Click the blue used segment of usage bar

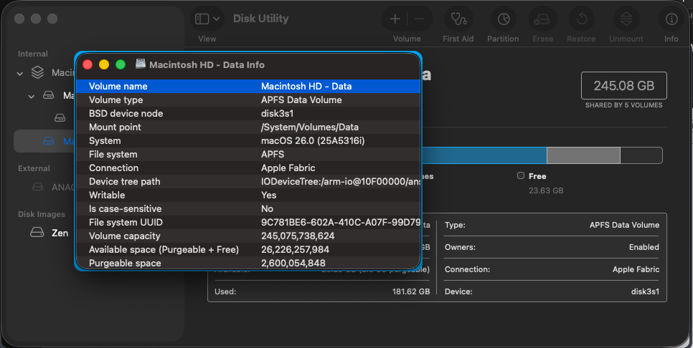click(484, 155)
